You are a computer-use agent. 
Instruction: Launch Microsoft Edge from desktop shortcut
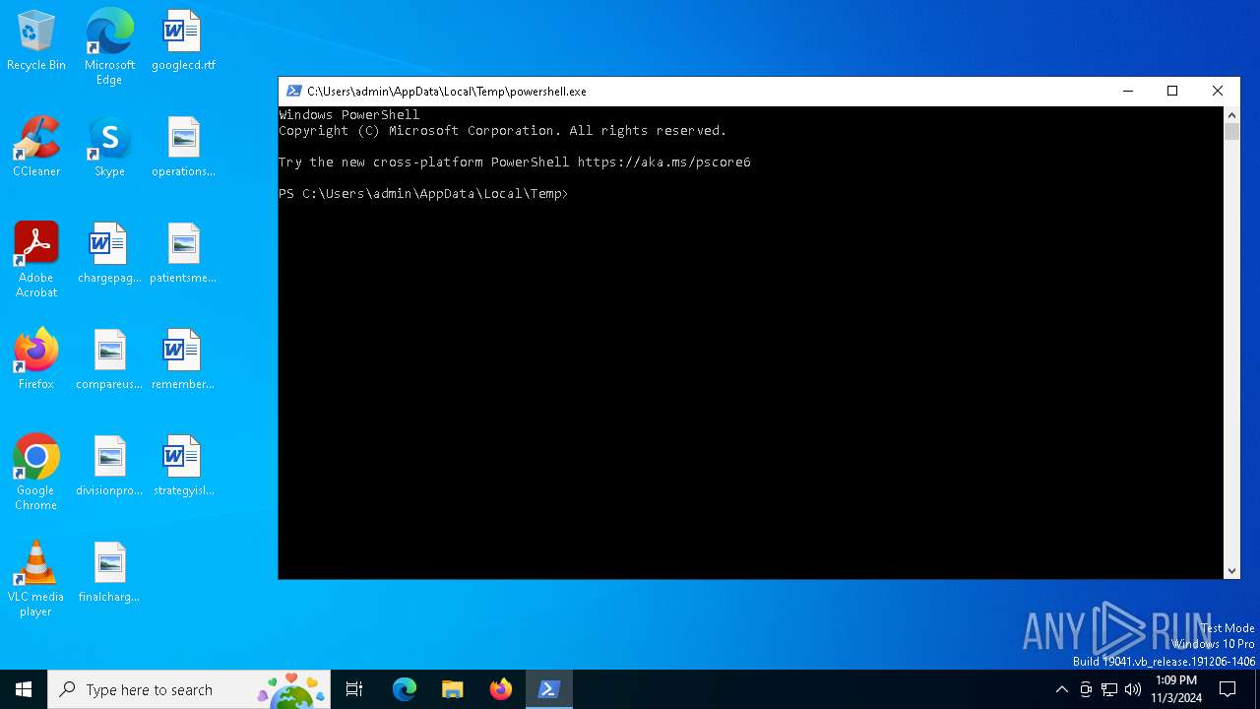(x=109, y=47)
